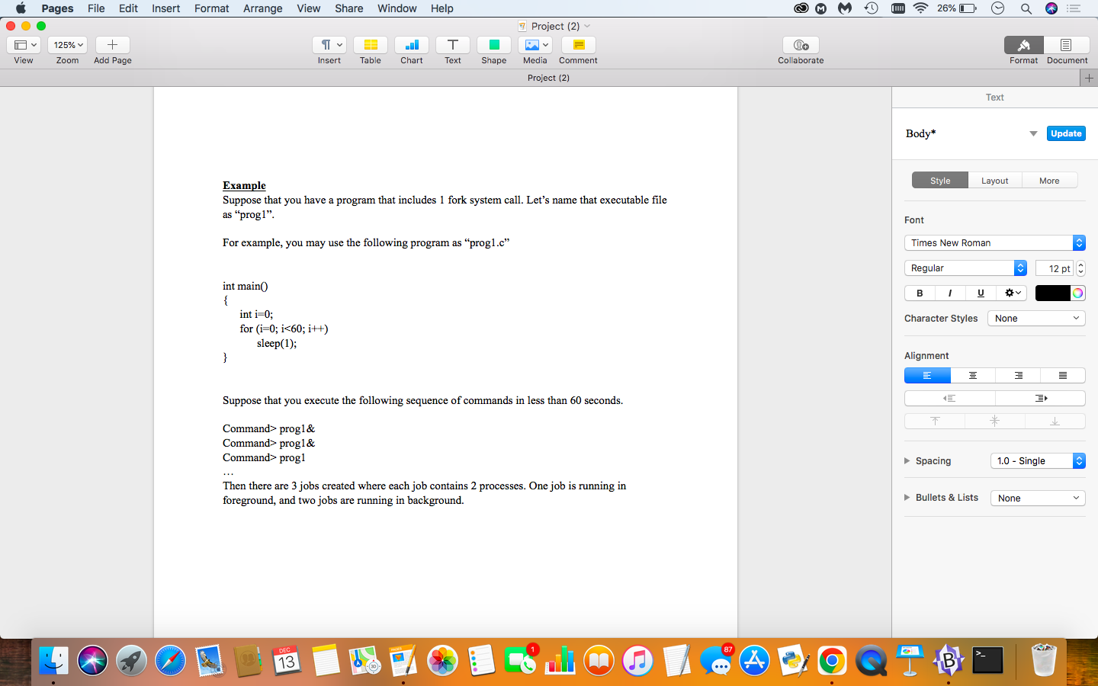Open the Format inspector brush icon
Image resolution: width=1098 pixels, height=686 pixels.
(1024, 45)
